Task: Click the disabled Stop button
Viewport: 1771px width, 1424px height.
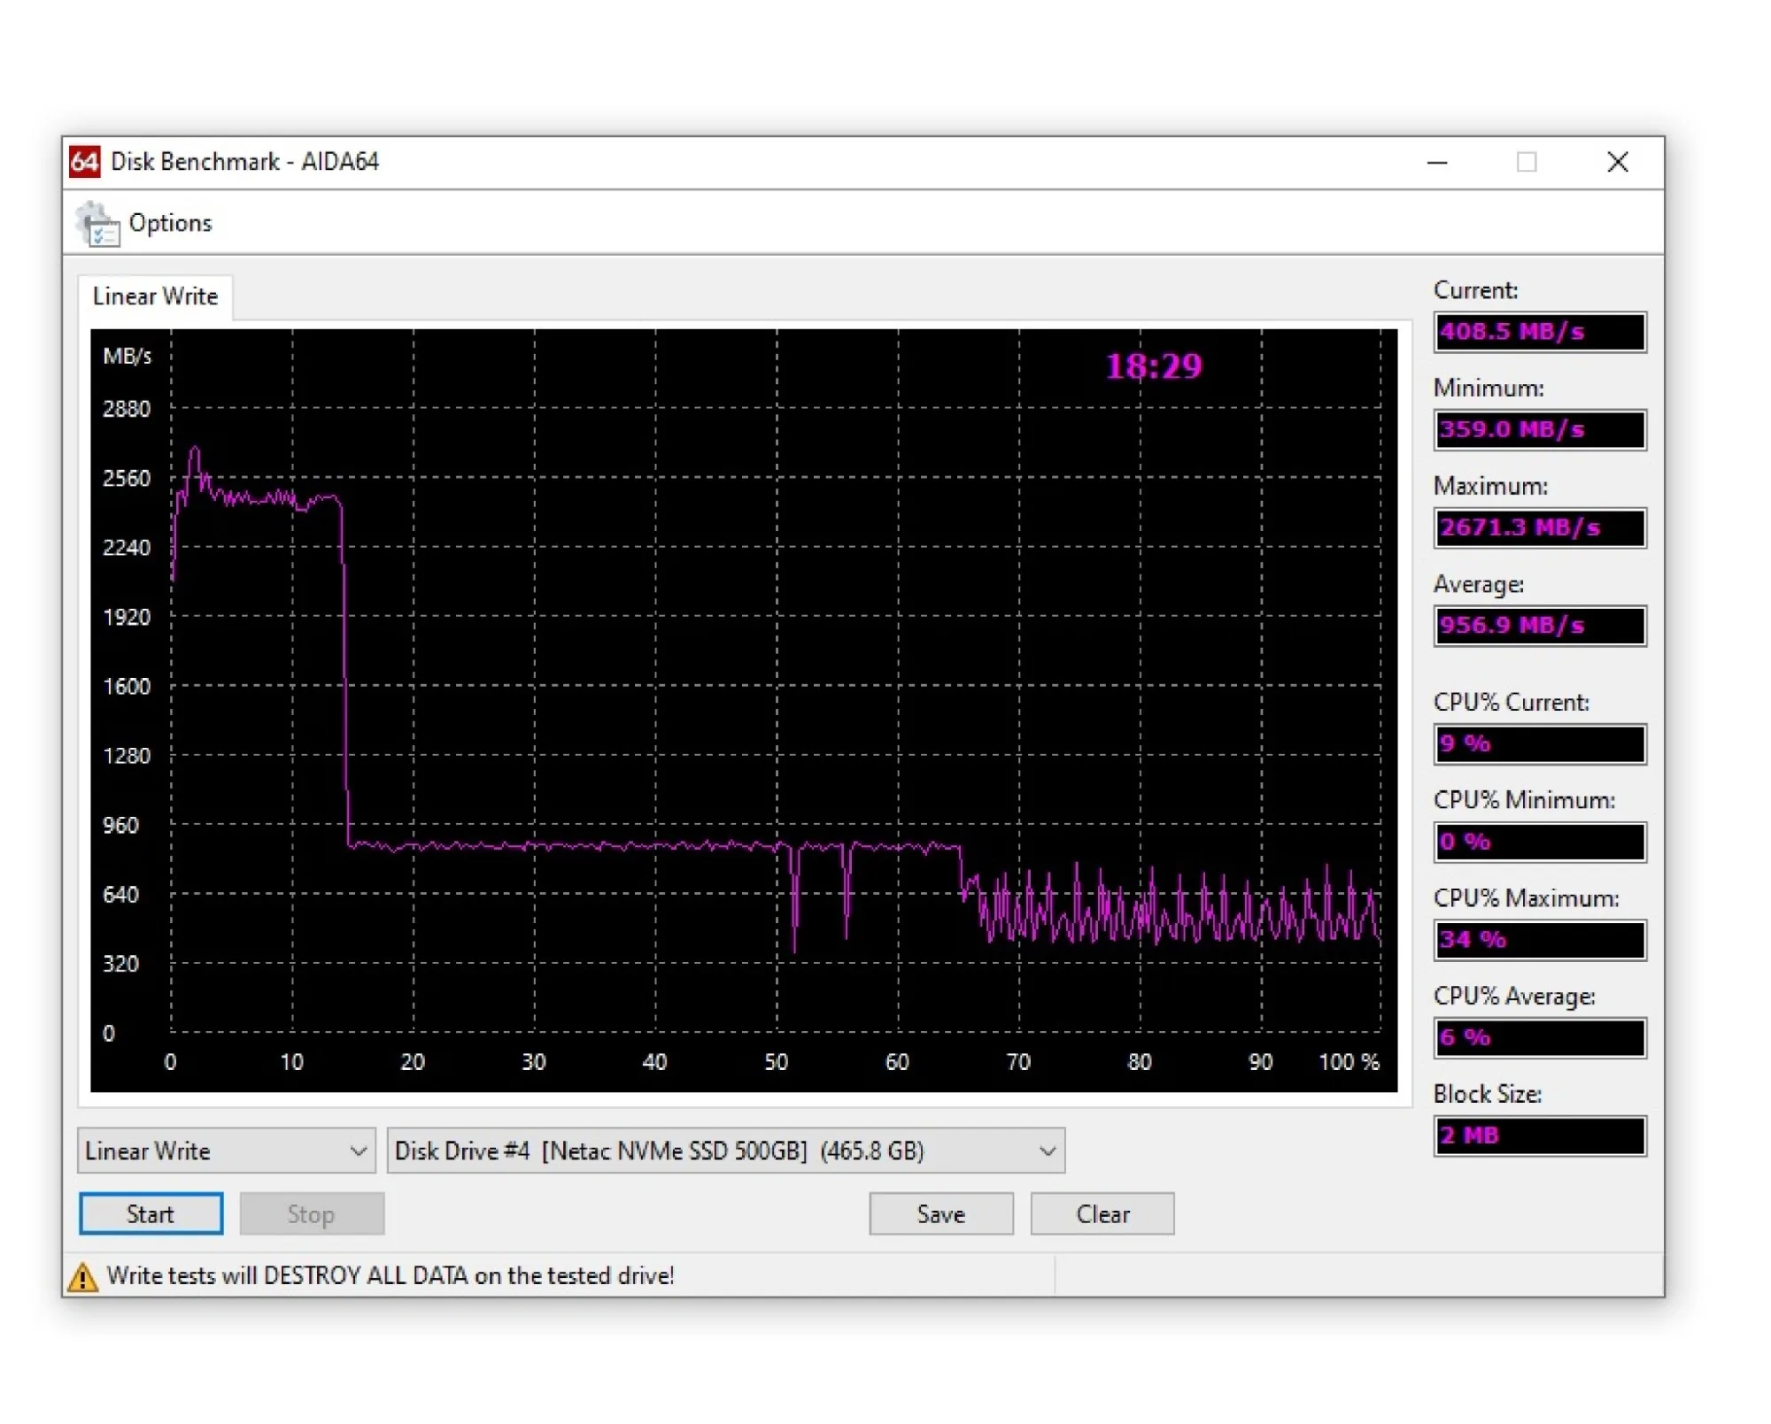Action: pos(311,1214)
